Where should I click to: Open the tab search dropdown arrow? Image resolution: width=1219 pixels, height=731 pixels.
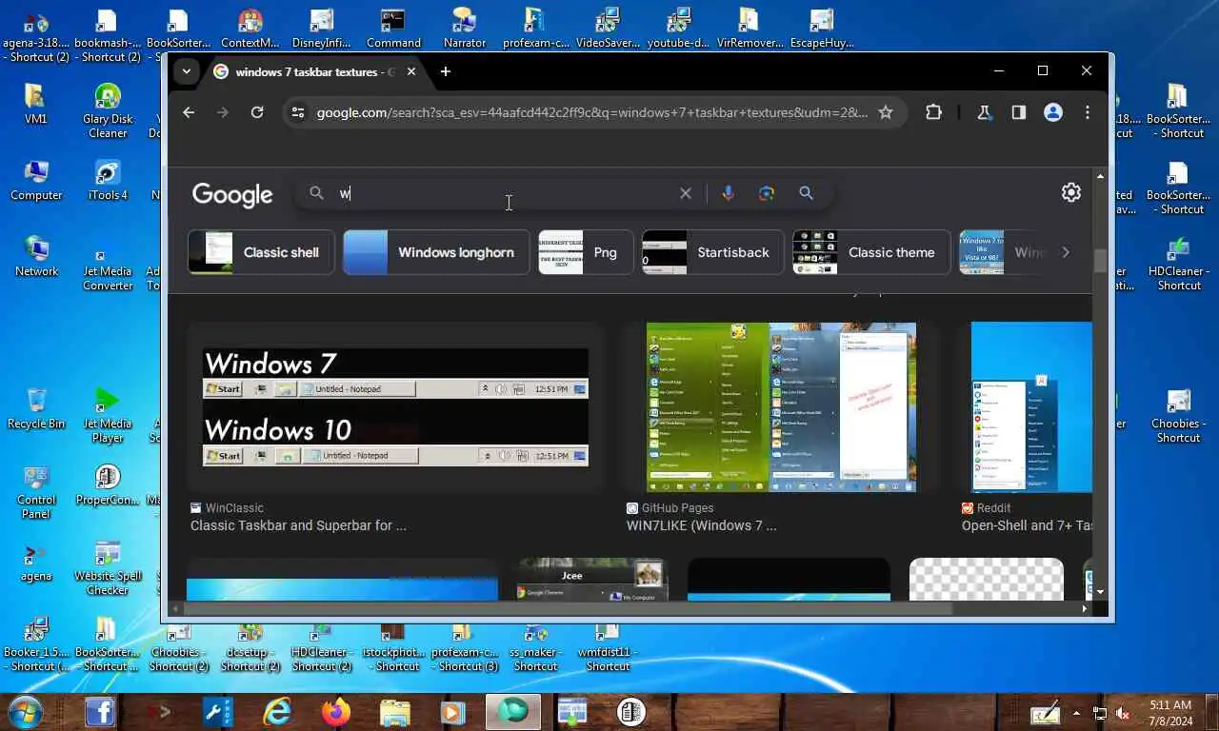point(187,71)
